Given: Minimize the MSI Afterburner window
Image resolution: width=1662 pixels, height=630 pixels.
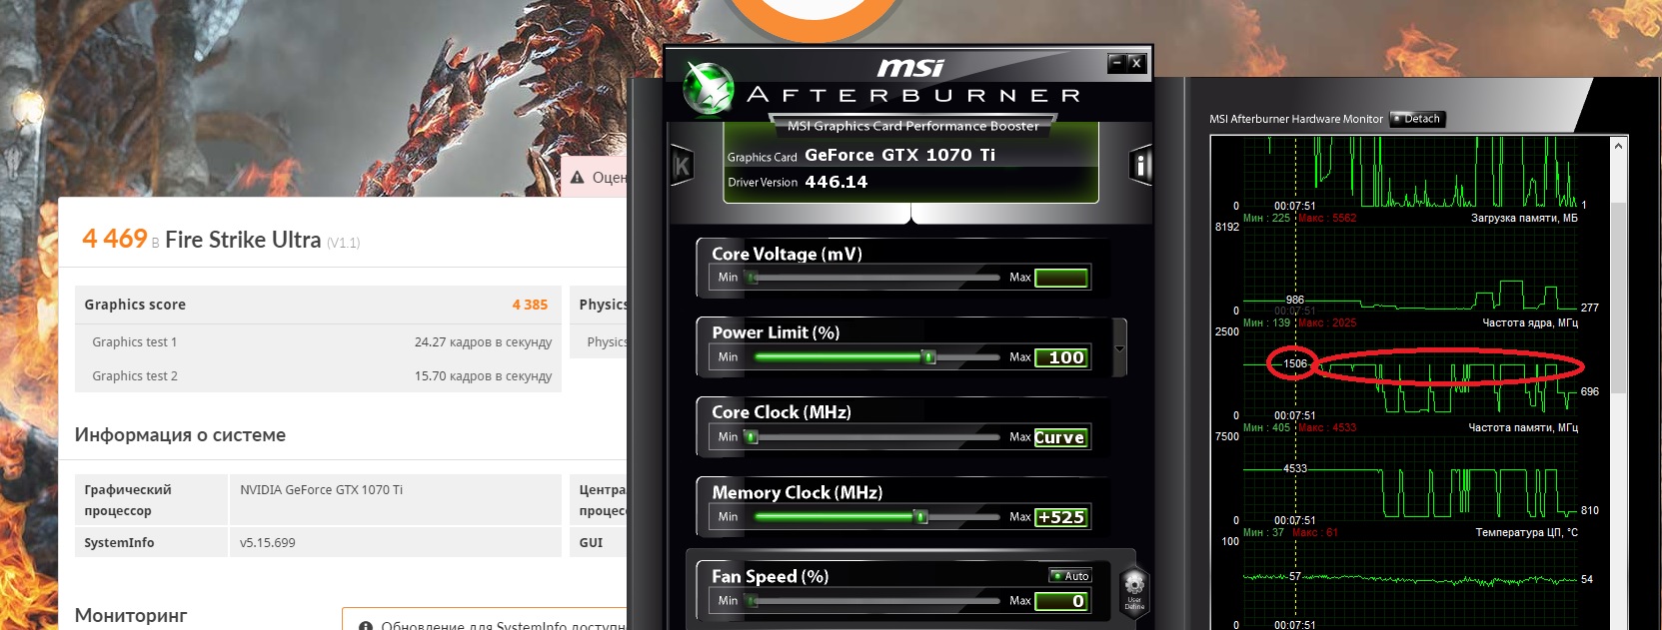Looking at the screenshot, I should click(x=1117, y=63).
